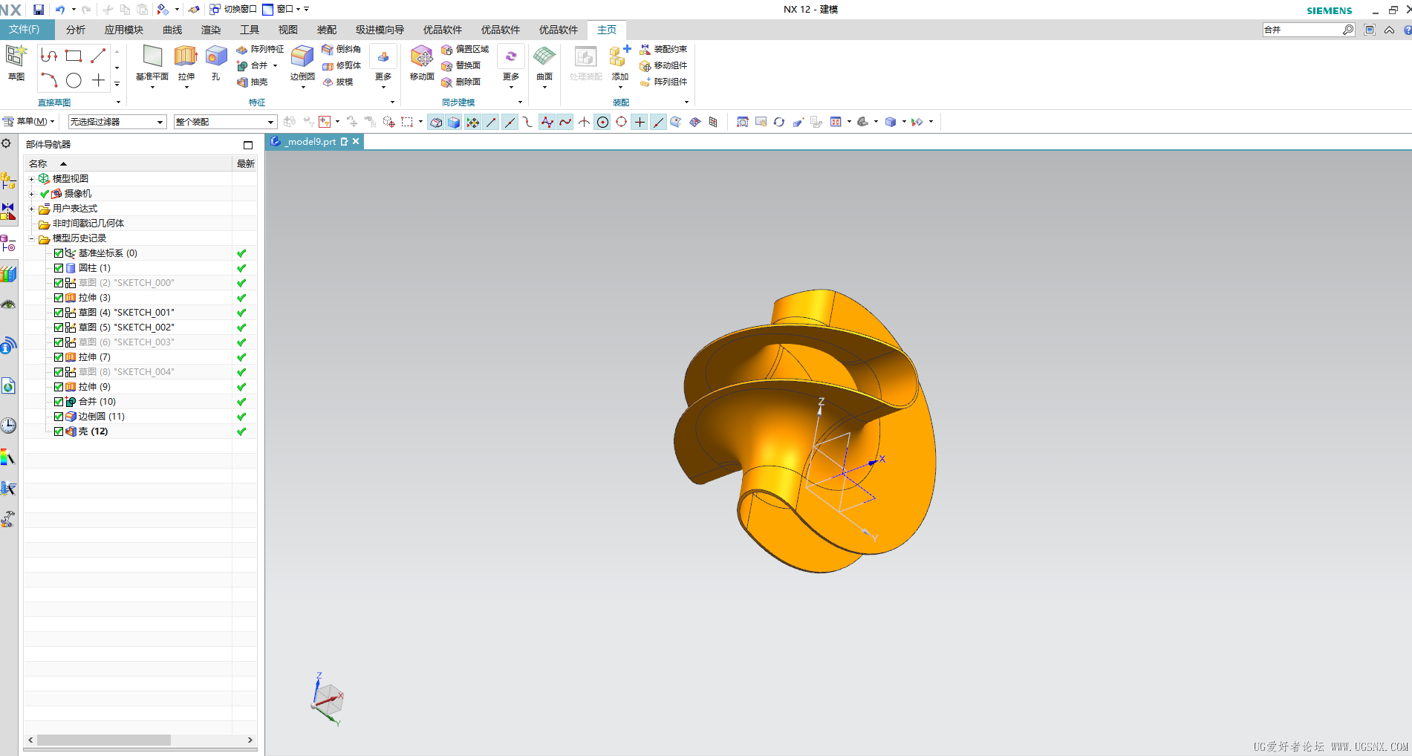Screen dimensions: 1412x756
Task: Toggle the 壳 (12) feature checkbox
Action: coord(59,431)
